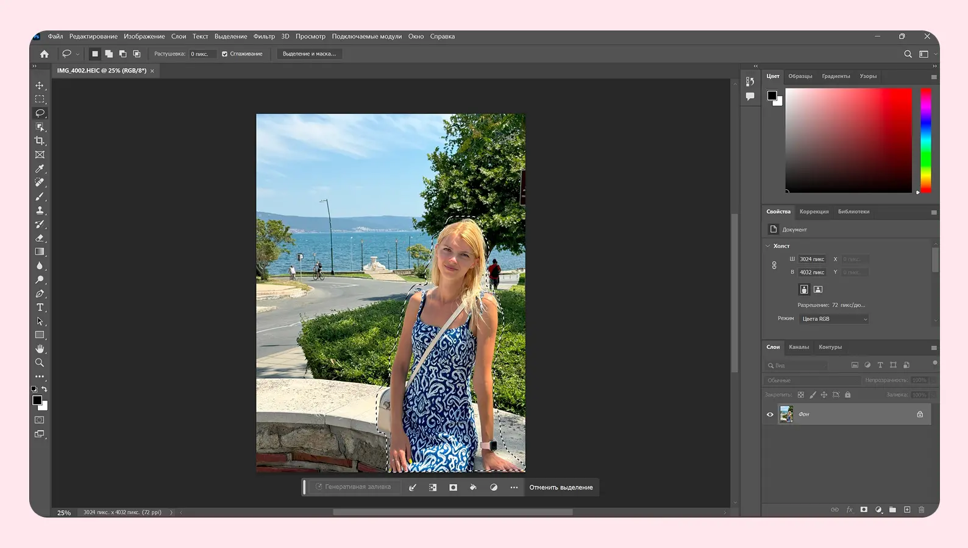Select the Brush tool

point(40,196)
